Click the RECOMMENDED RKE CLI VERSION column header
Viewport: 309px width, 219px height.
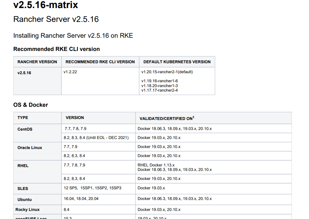pyautogui.click(x=100, y=62)
